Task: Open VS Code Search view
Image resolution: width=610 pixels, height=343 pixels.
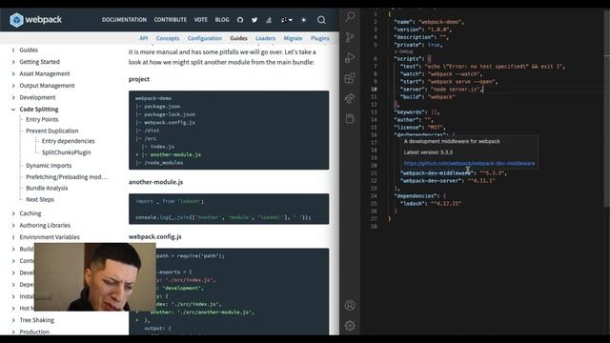Action: pyautogui.click(x=350, y=17)
